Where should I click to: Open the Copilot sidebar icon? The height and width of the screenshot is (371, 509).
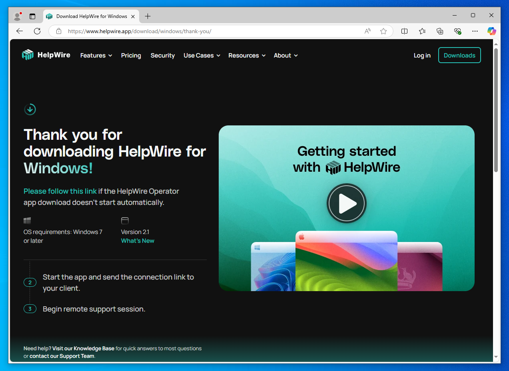point(492,31)
